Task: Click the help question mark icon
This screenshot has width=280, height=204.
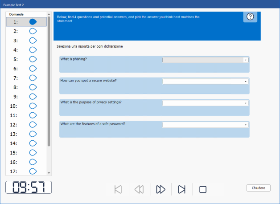Action: point(250,17)
